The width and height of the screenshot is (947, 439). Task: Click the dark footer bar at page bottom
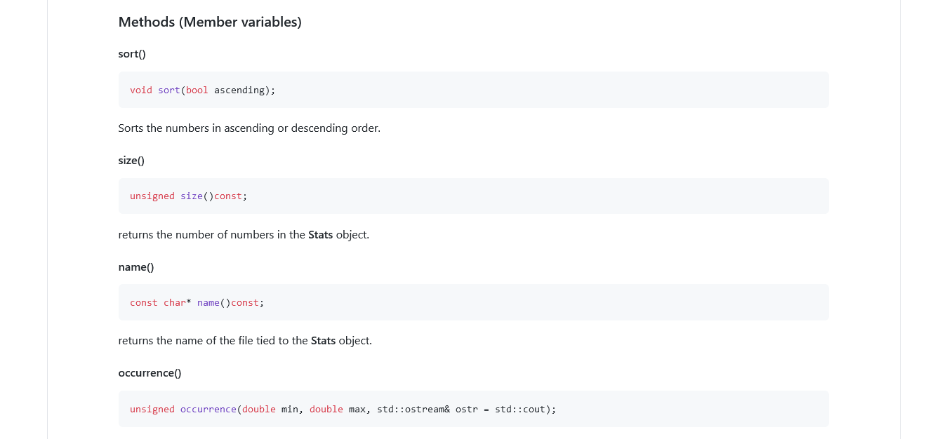click(473, 437)
